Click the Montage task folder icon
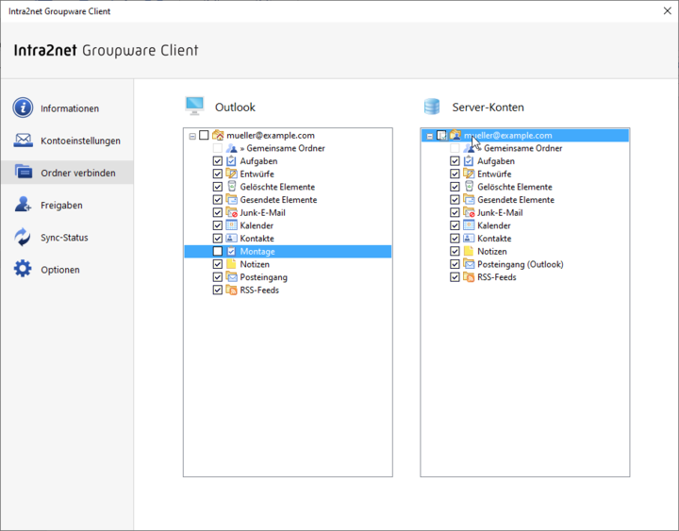Screen dimensions: 679x531 (231, 251)
